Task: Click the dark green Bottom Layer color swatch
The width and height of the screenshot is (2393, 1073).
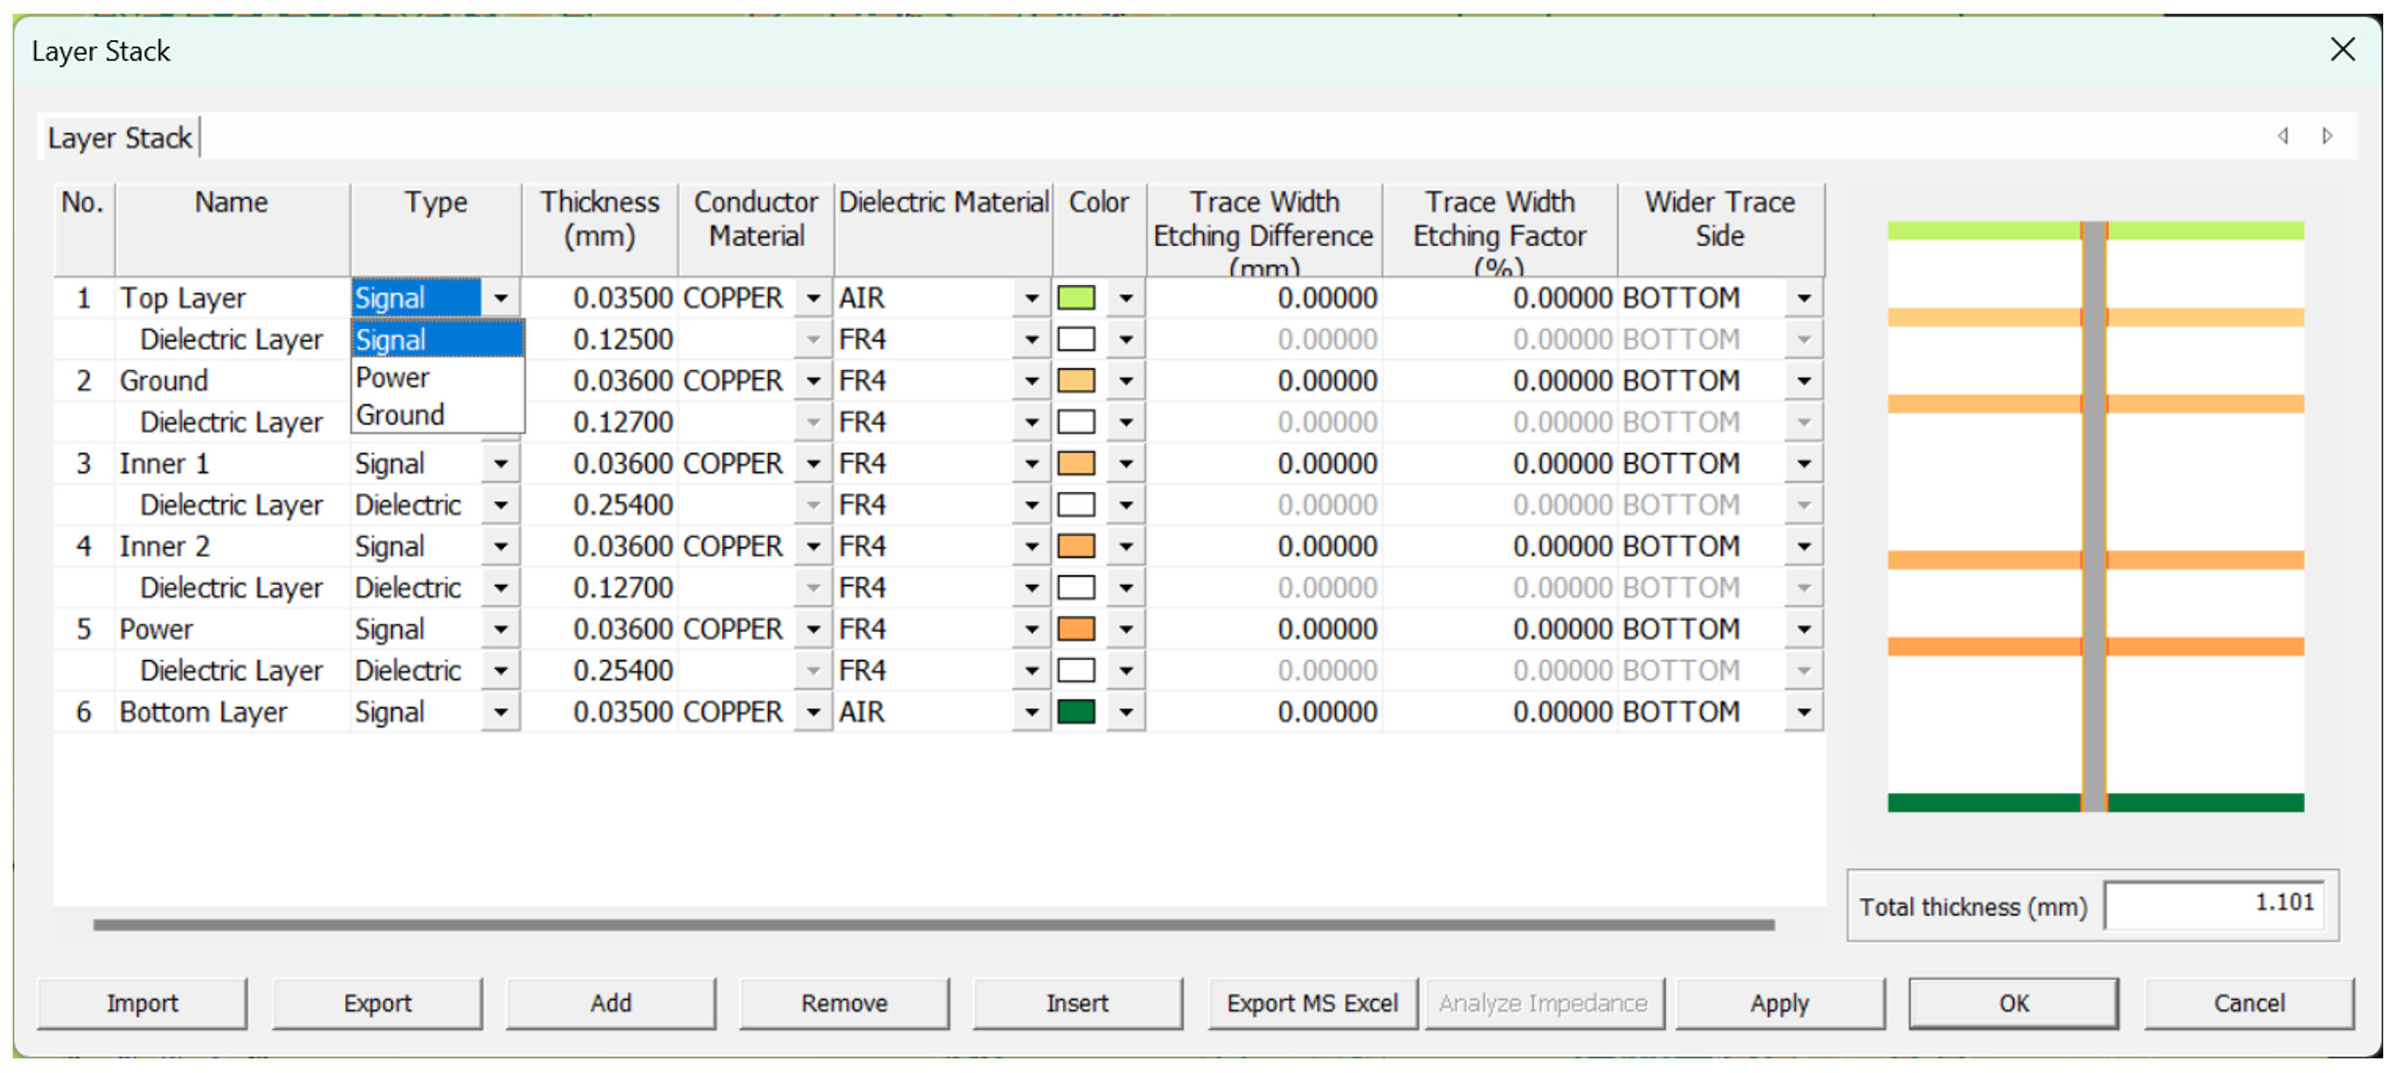Action: (x=1076, y=713)
